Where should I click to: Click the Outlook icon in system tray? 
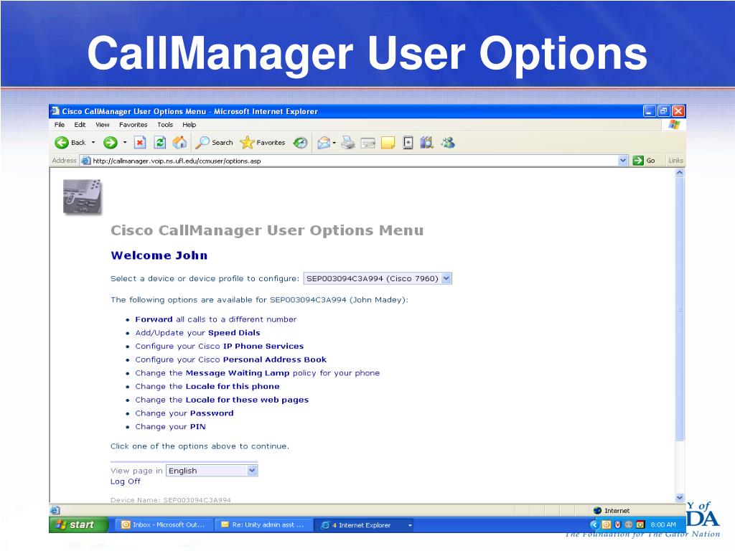point(606,524)
